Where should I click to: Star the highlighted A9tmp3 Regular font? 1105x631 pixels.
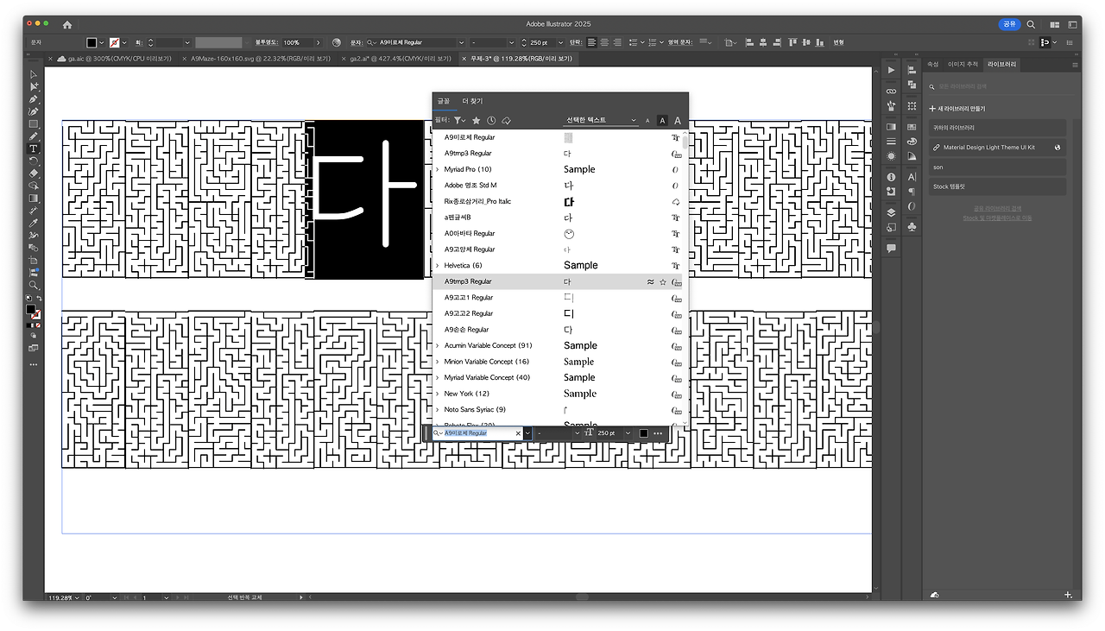[663, 281]
